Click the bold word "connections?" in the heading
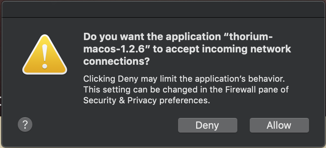 click(x=116, y=61)
